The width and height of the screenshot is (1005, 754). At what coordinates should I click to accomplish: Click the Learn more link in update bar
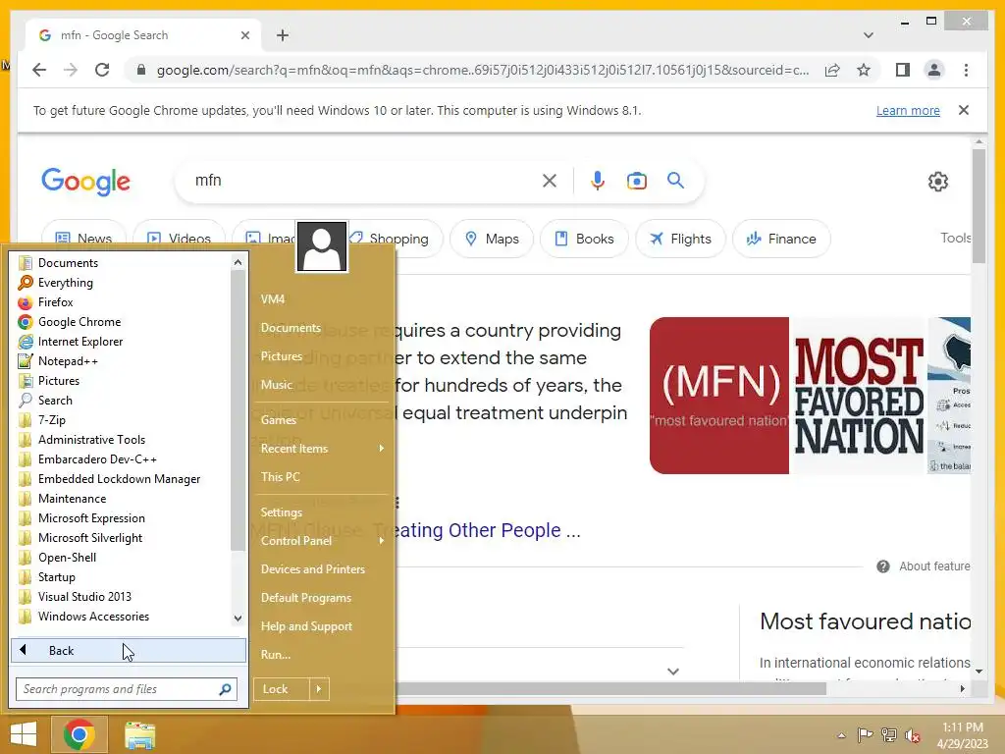(x=908, y=110)
